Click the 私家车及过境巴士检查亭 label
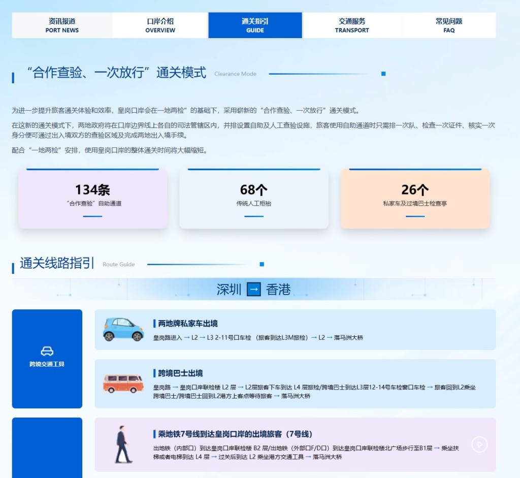 pos(415,203)
